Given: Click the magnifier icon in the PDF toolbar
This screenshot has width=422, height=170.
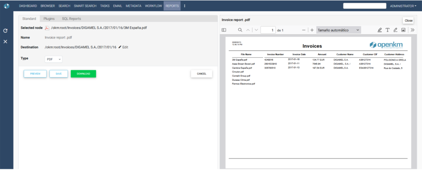Looking at the screenshot, I should [240, 30].
